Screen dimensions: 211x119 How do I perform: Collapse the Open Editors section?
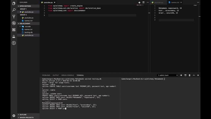click(x=28, y=6)
